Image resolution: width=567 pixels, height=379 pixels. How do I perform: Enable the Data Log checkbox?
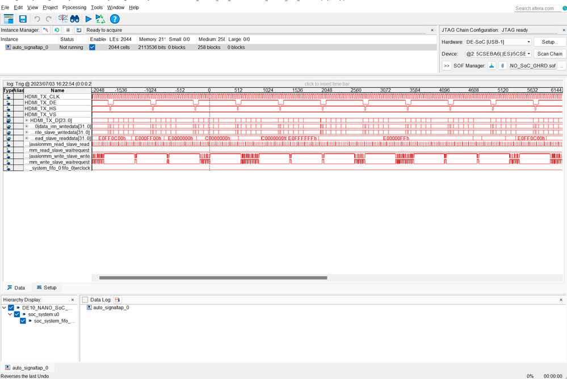click(85, 300)
